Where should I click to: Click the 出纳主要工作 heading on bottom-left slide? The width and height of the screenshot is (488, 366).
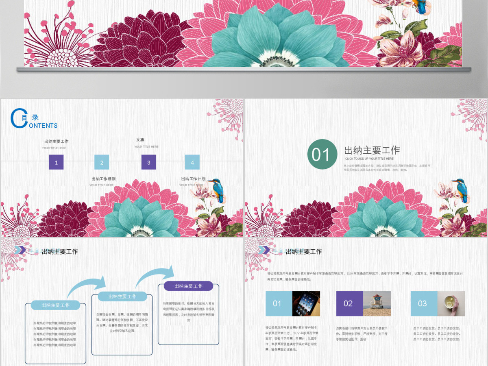[x=60, y=252]
